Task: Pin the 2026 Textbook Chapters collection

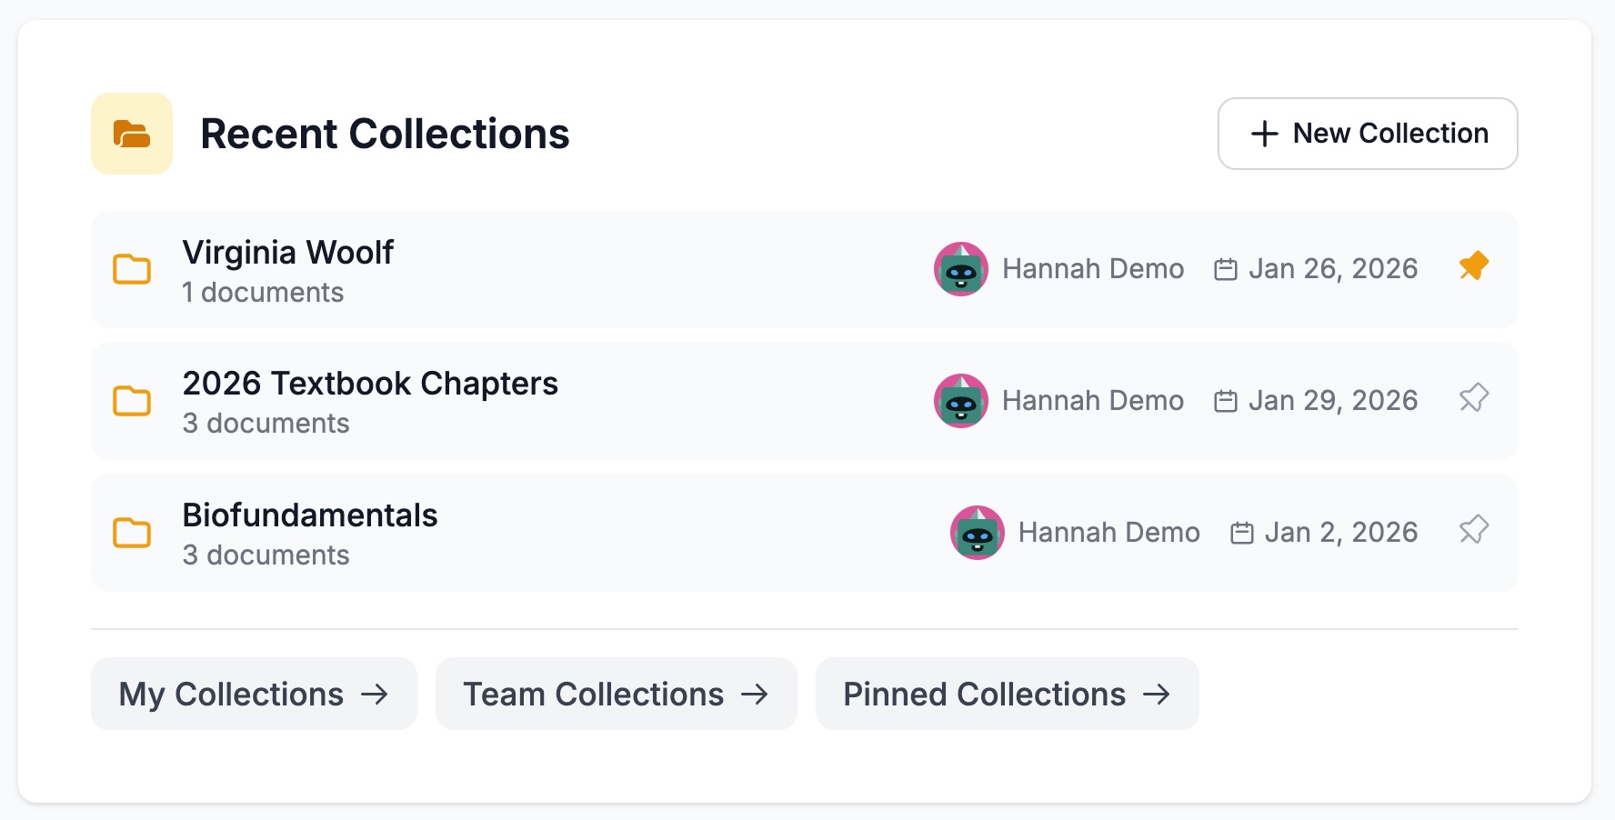Action: (x=1473, y=398)
